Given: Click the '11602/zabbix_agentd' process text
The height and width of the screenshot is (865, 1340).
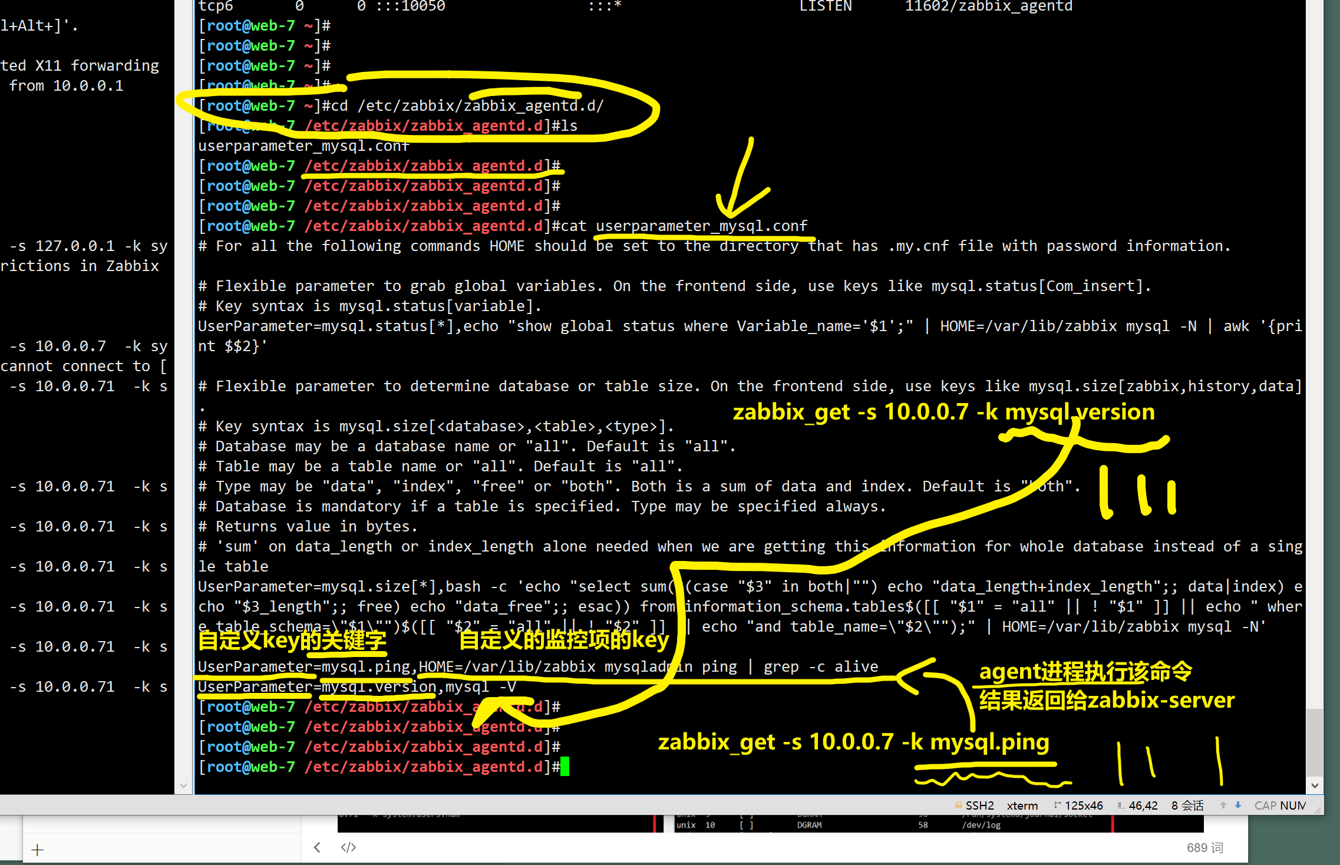Looking at the screenshot, I should (989, 6).
